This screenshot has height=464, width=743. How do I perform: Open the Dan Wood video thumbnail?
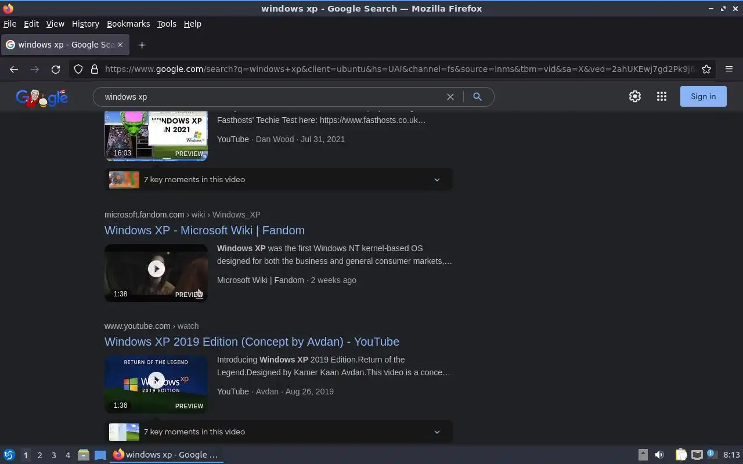click(x=156, y=136)
